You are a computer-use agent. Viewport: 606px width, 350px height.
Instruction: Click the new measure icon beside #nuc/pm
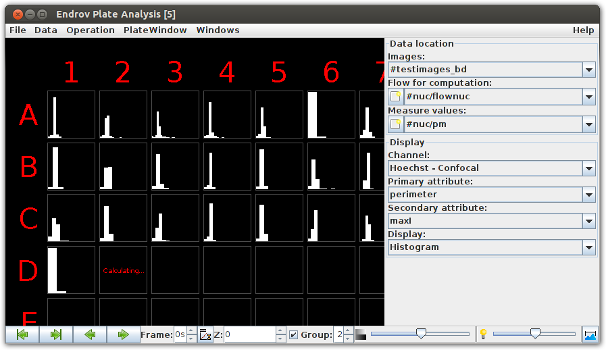[395, 124]
